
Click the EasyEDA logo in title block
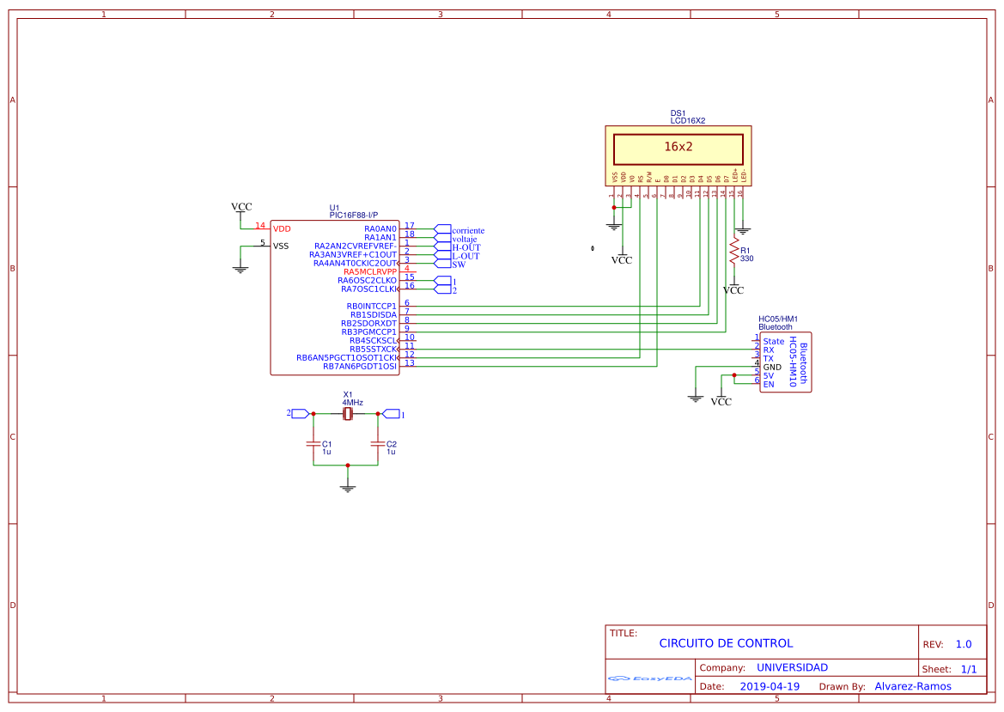click(650, 678)
